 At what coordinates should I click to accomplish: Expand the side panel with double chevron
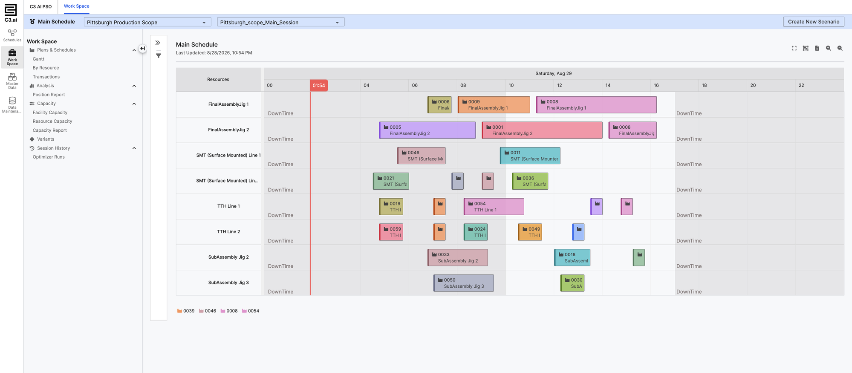[x=158, y=43]
